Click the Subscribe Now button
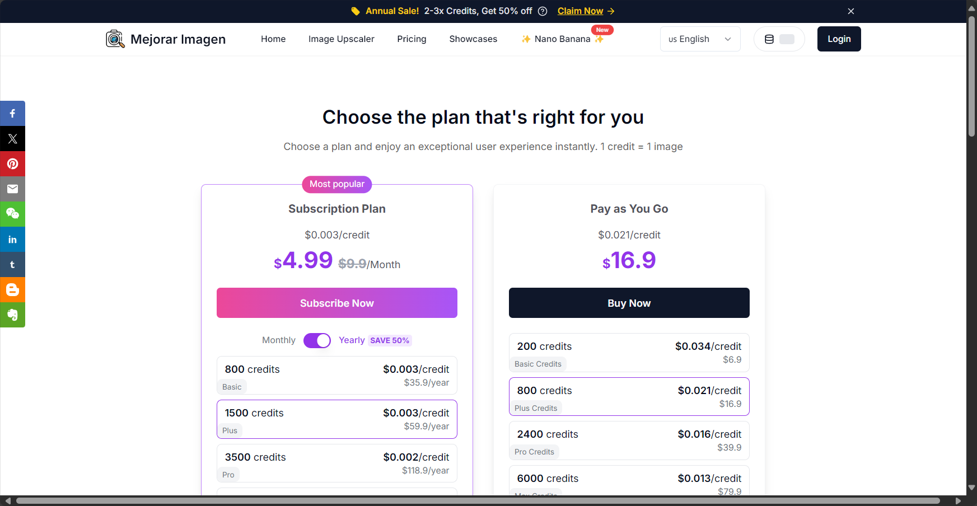The width and height of the screenshot is (977, 506). click(337, 303)
